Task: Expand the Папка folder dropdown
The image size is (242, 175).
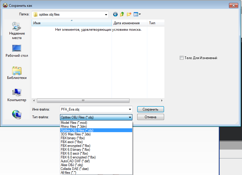Action: click(x=106, y=15)
